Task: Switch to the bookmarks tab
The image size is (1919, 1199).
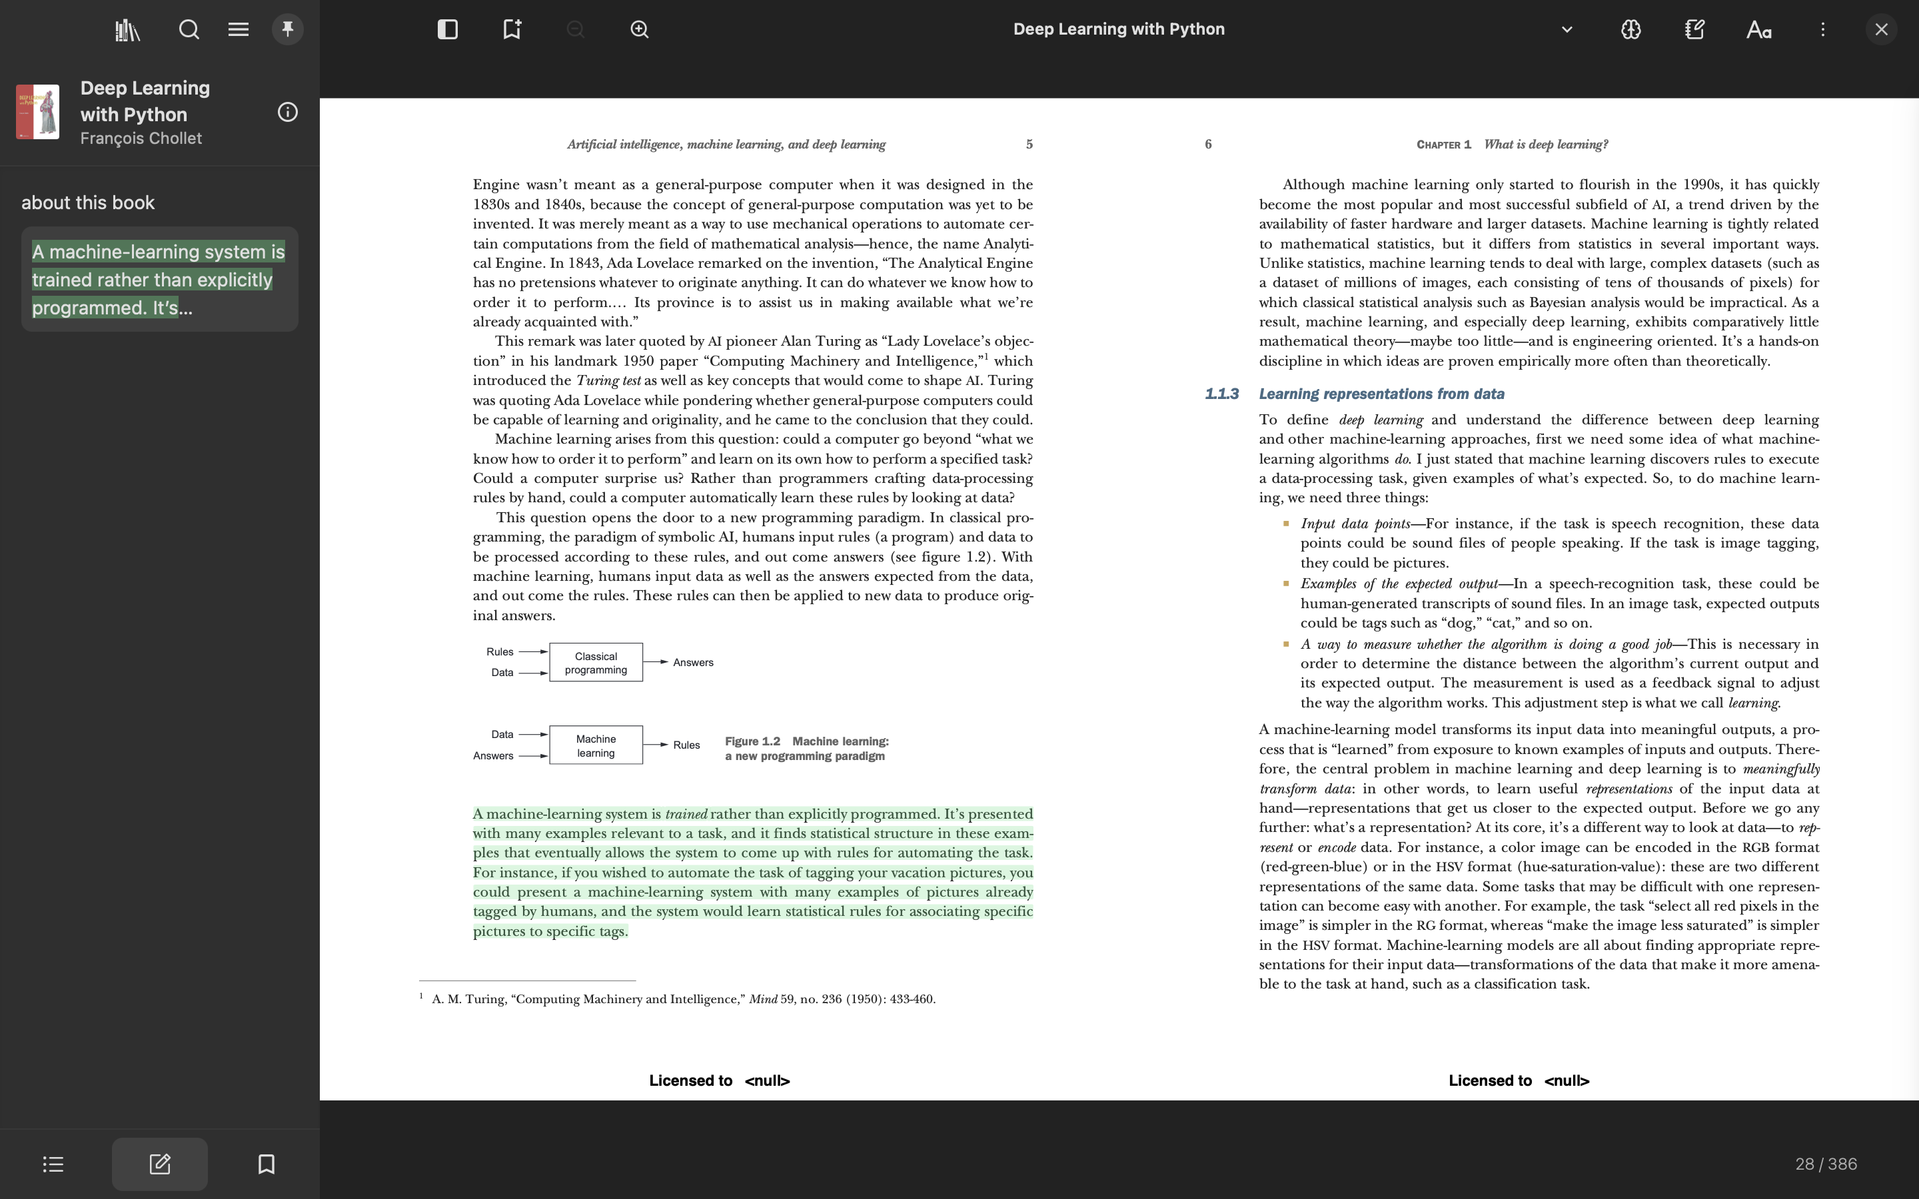Action: coord(267,1164)
